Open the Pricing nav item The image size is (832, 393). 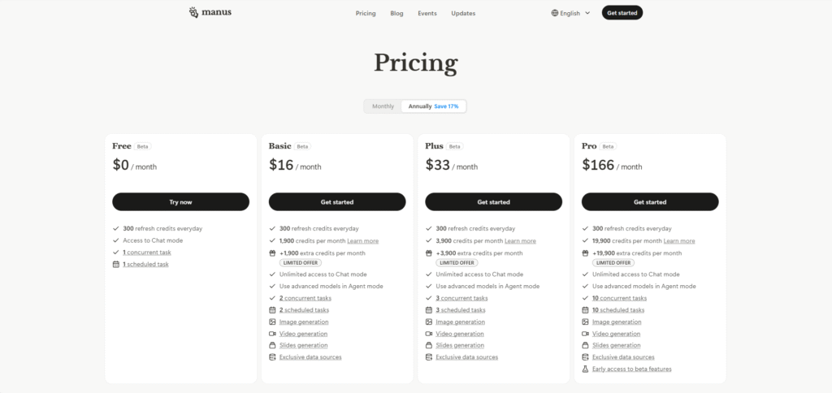click(366, 13)
